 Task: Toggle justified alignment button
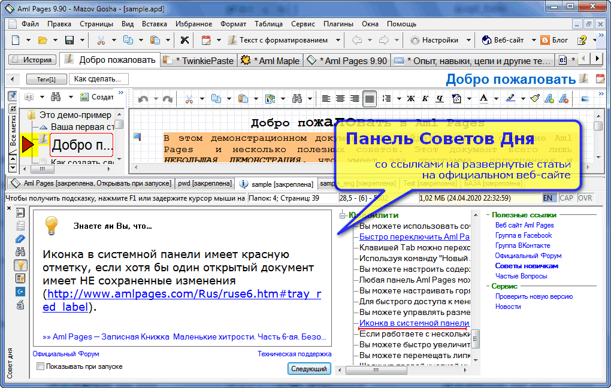pyautogui.click(x=369, y=99)
